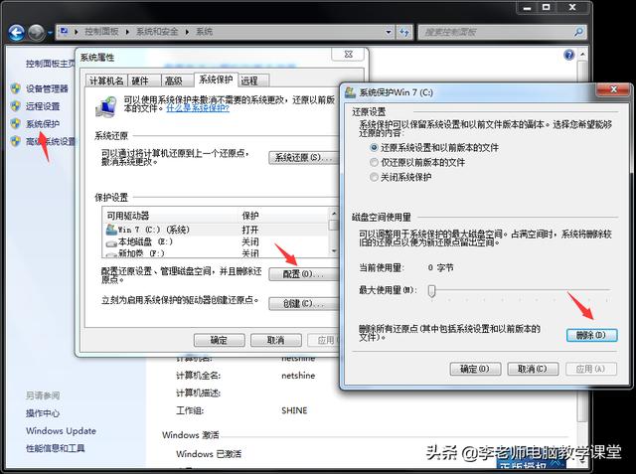
Task: Open 操作中心 link
Action: pos(43,413)
